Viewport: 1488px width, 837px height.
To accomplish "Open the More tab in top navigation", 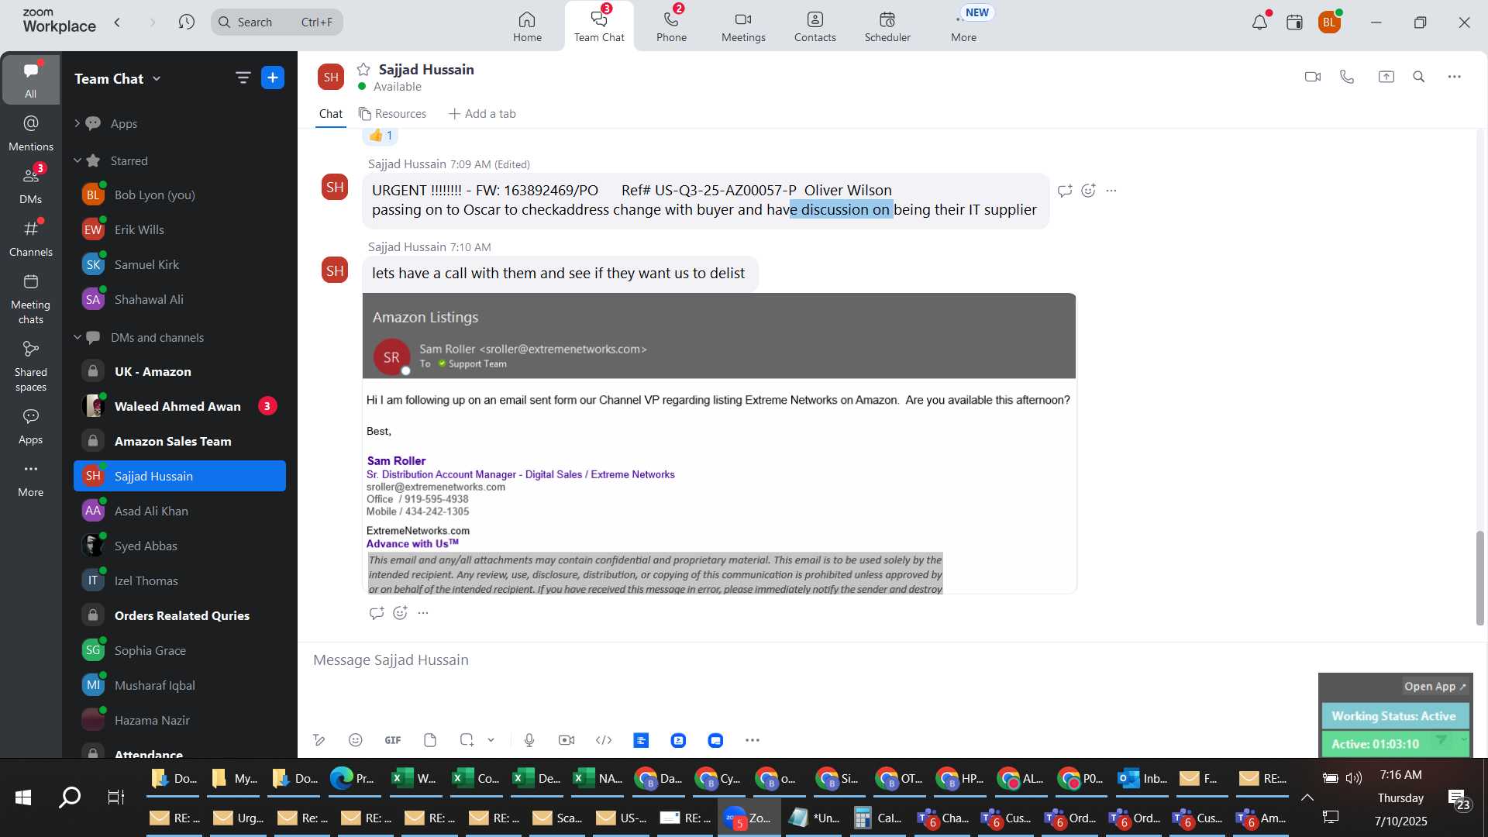I will [x=963, y=26].
